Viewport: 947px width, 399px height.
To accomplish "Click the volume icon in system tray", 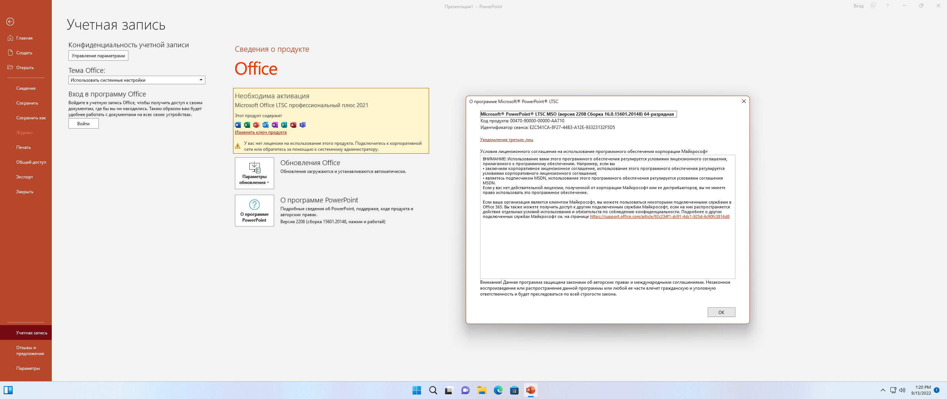I will tap(902, 390).
